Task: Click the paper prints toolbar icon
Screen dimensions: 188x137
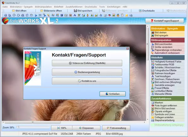Action: coord(44,15)
